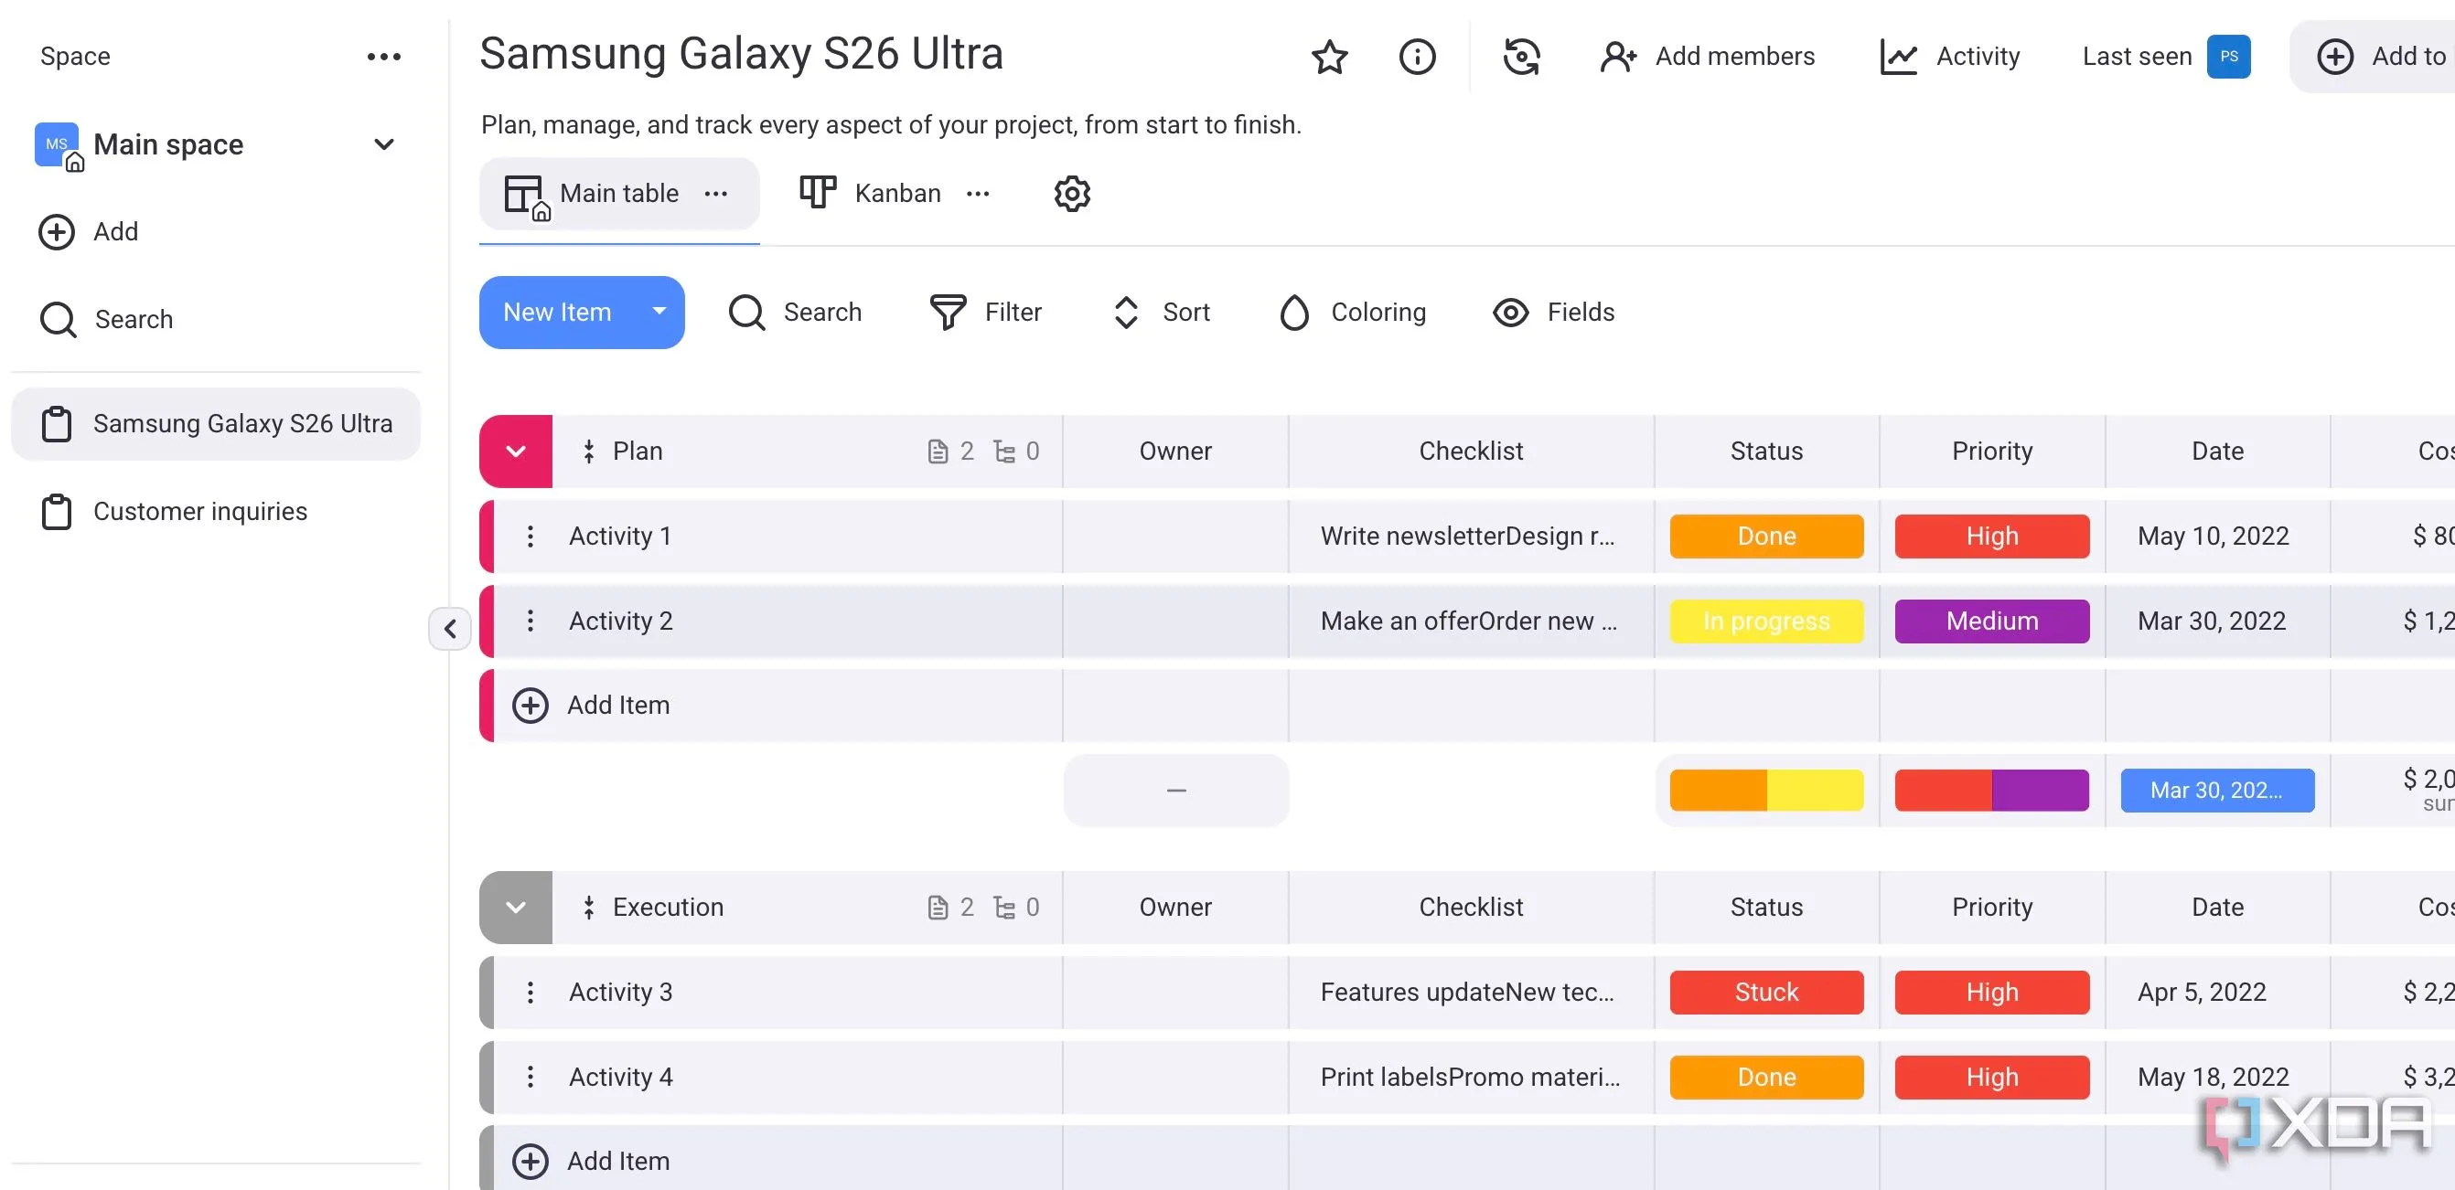Click the Status column header in Plan
The image size is (2455, 1190).
1766,452
